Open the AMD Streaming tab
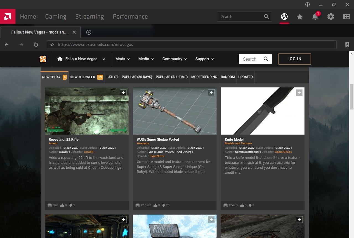The height and width of the screenshot is (238, 354). click(90, 17)
